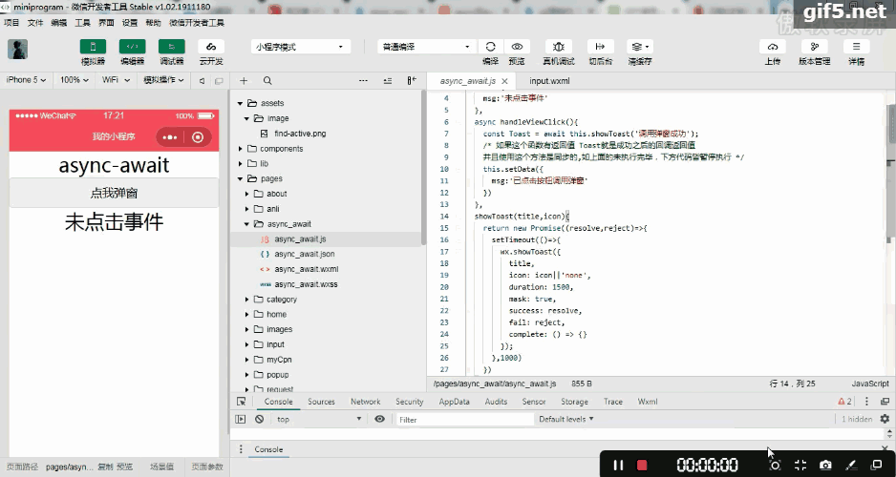Open file tree more options ellipsis
896x477 pixels.
tap(363, 80)
